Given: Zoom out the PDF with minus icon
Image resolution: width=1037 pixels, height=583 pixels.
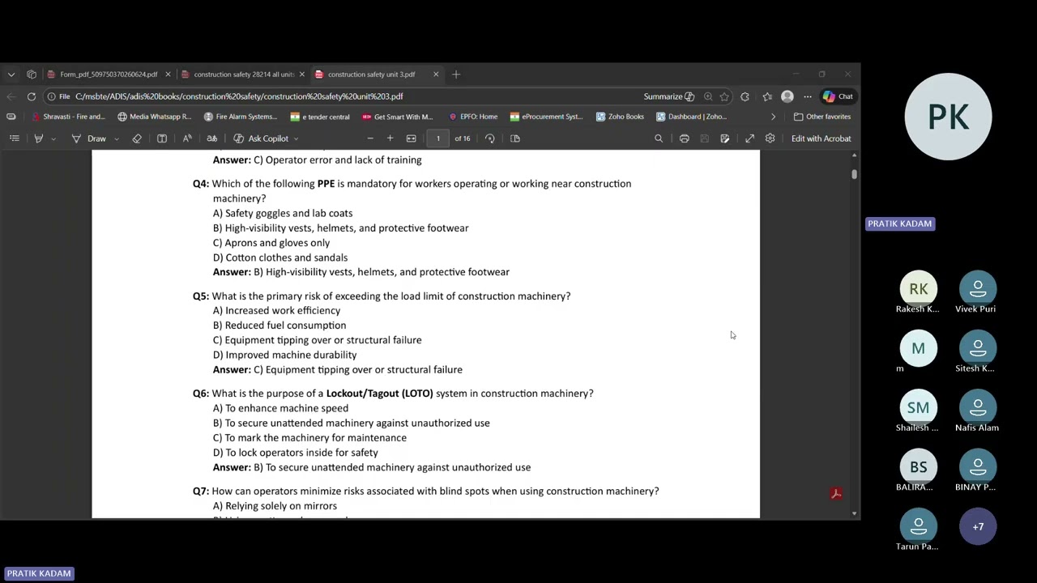Looking at the screenshot, I should (x=370, y=138).
